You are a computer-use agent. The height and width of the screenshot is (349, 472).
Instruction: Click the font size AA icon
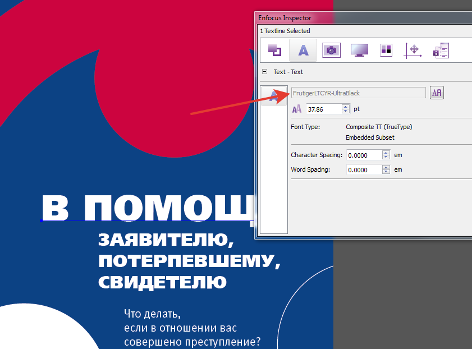point(297,109)
